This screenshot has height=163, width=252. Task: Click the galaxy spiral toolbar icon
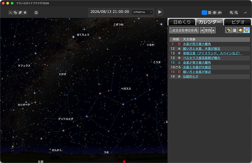[15, 13]
